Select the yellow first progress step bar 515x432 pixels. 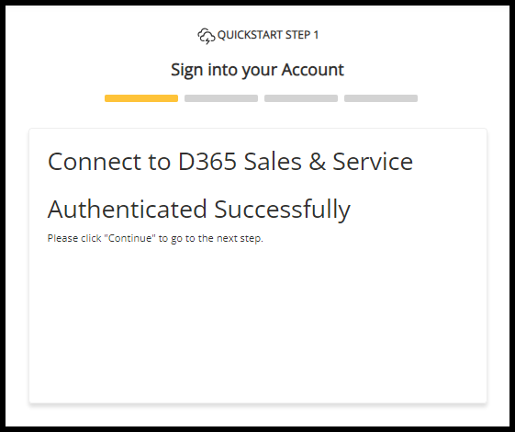tap(141, 98)
